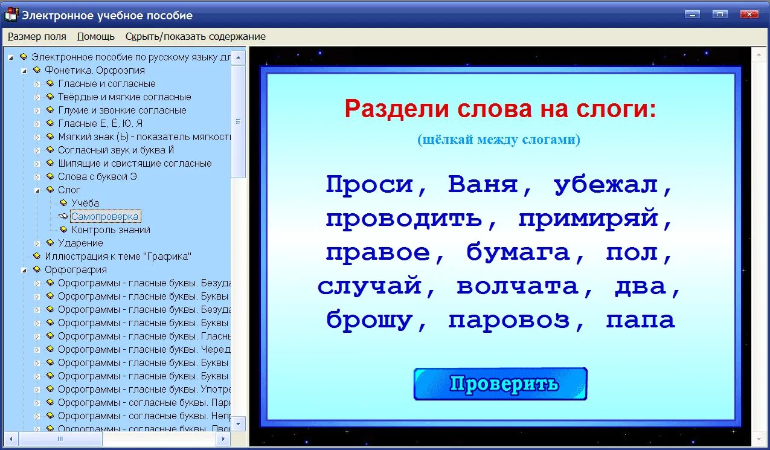Image resolution: width=770 pixels, height=450 pixels.
Task: Click book icon beside Гласные Е, Ё, Ю, Я
Action: click(50, 123)
